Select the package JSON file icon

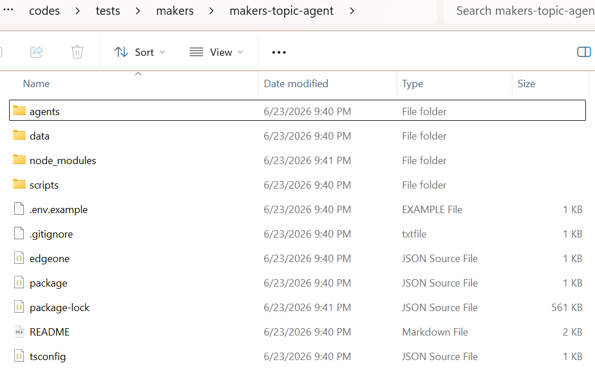pos(19,282)
